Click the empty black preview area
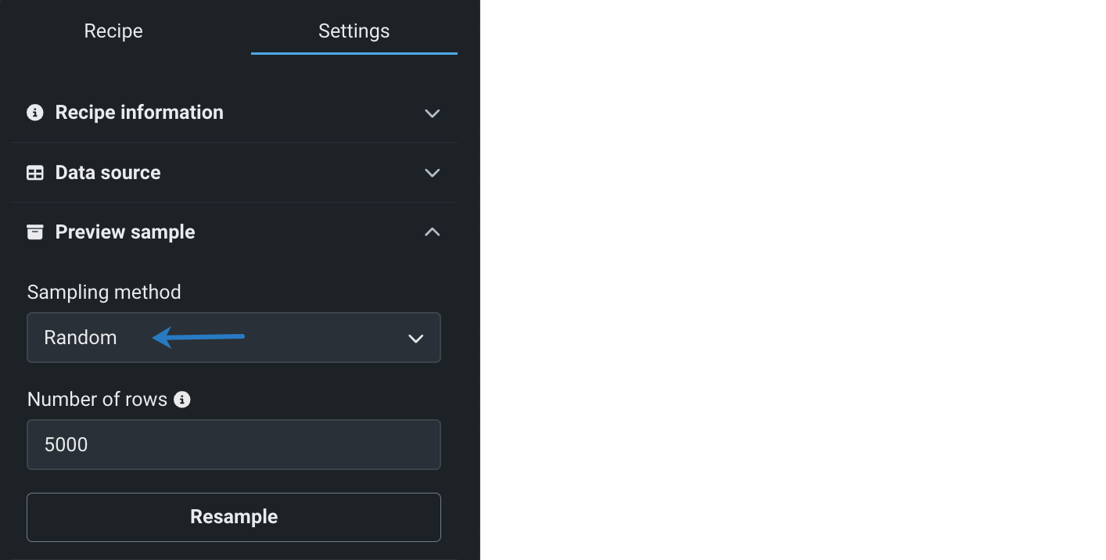Viewport: 1106px width, 560px height. pos(792,280)
